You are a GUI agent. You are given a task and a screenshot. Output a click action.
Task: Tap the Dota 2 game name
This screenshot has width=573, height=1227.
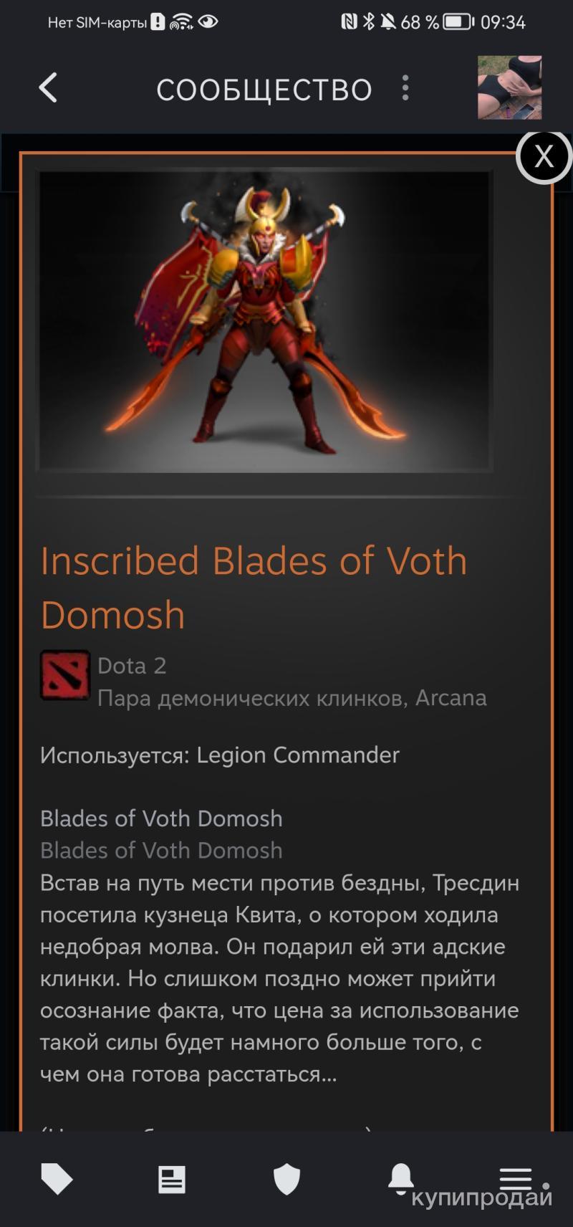[132, 666]
